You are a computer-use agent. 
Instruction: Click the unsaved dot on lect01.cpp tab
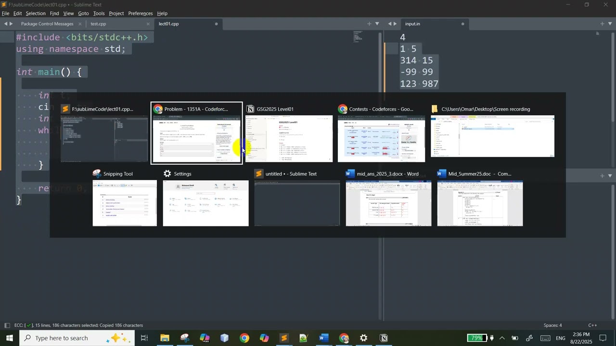[216, 24]
